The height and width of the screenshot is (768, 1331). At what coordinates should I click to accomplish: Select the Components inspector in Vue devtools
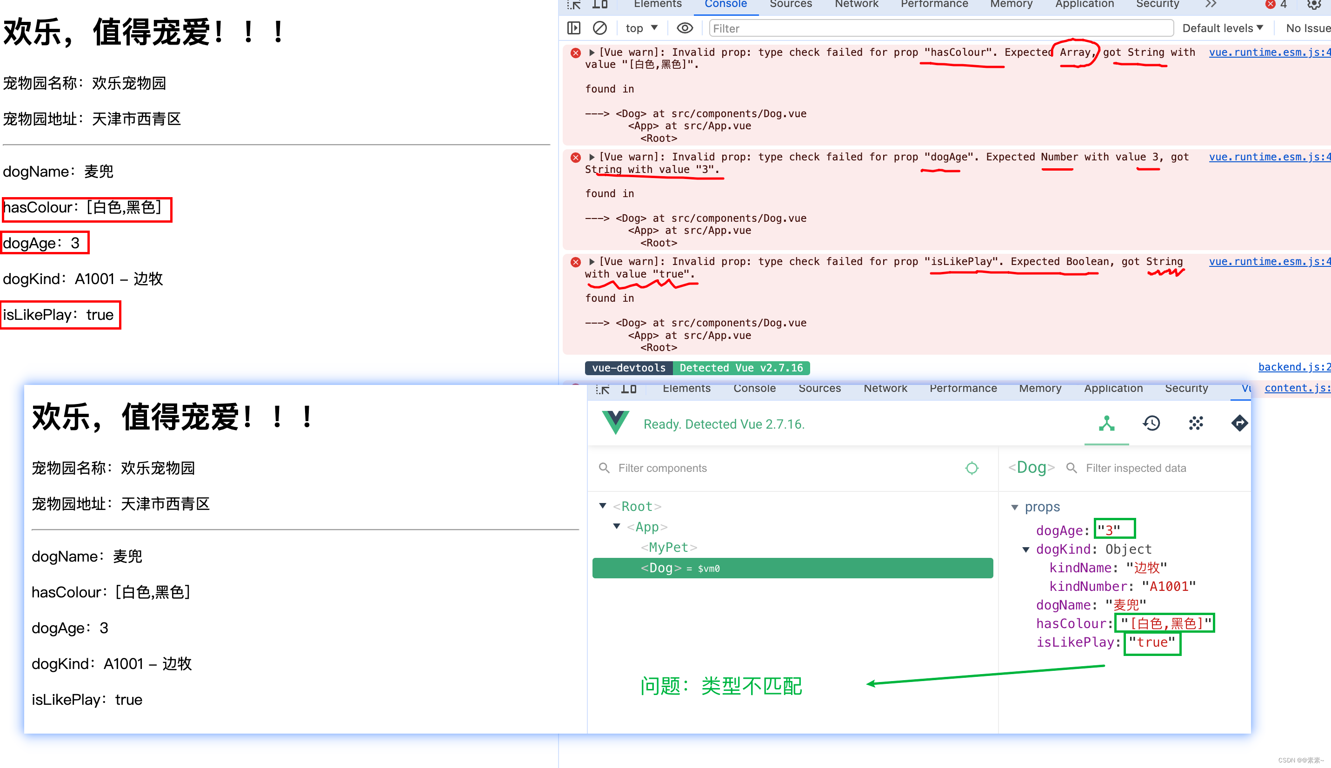(1106, 423)
